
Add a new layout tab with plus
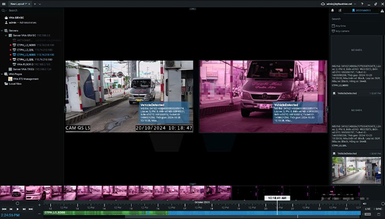(x=35, y=4)
